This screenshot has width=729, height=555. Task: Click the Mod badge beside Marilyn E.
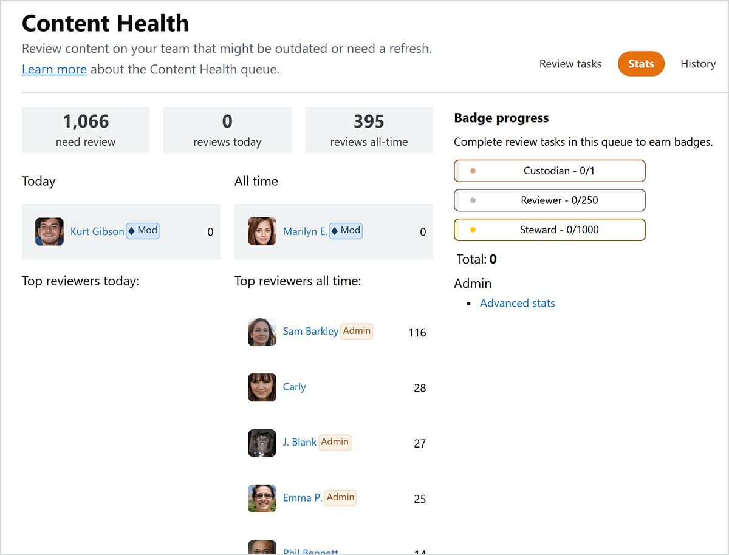346,231
